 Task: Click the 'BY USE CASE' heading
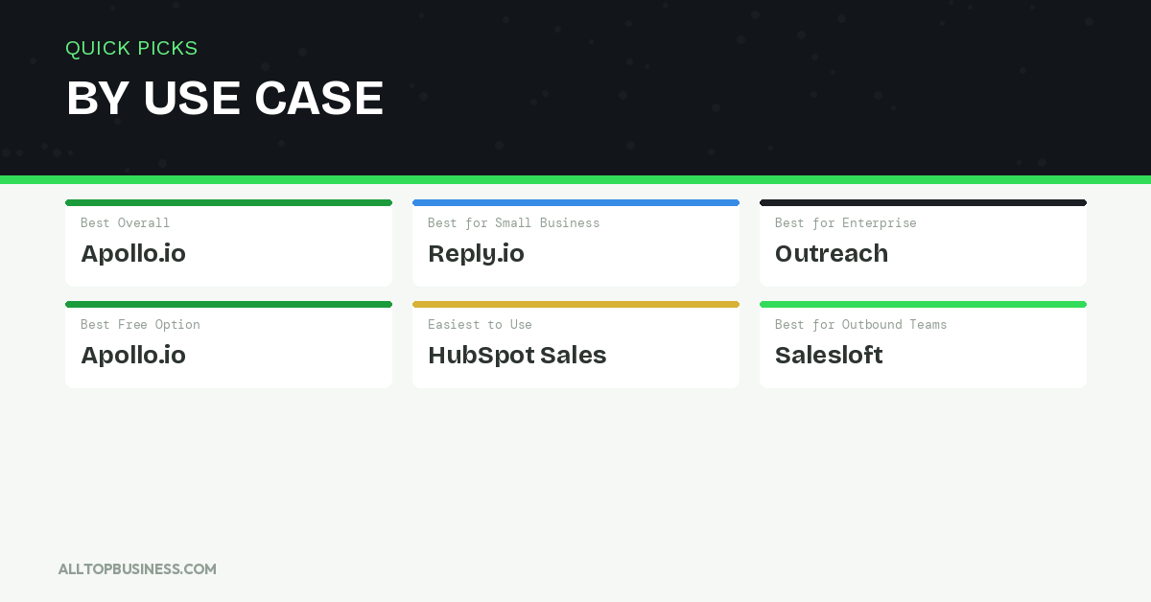click(x=224, y=98)
